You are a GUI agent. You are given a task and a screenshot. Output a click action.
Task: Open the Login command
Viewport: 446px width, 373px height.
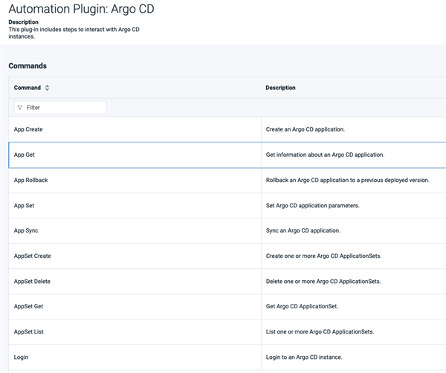point(21,357)
